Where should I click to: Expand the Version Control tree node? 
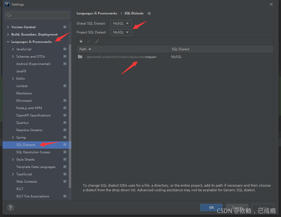(x=8, y=27)
